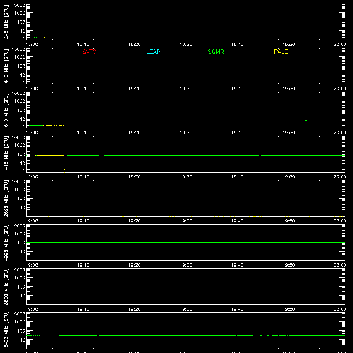Click 19:20 under the 410 MHz panel
353x353 pixels.
tap(135, 89)
